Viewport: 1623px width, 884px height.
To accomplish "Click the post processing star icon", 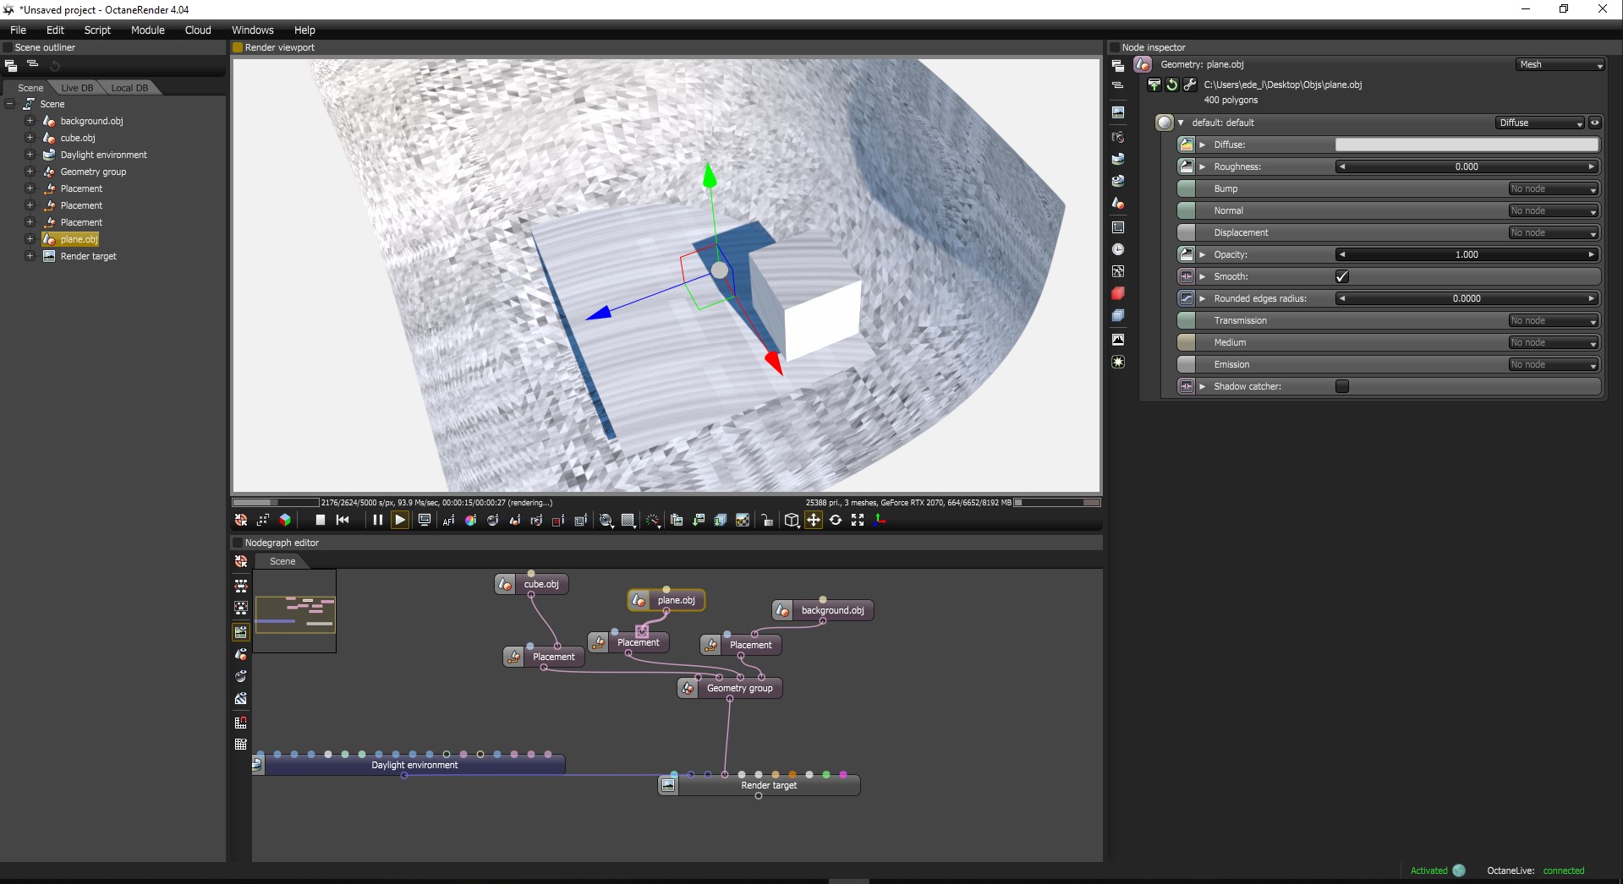I will pos(1118,362).
